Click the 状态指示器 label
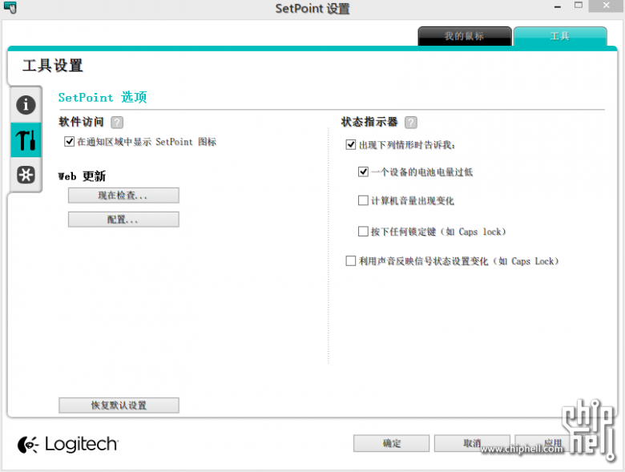Image resolution: width=625 pixels, height=472 pixels. pos(369,122)
